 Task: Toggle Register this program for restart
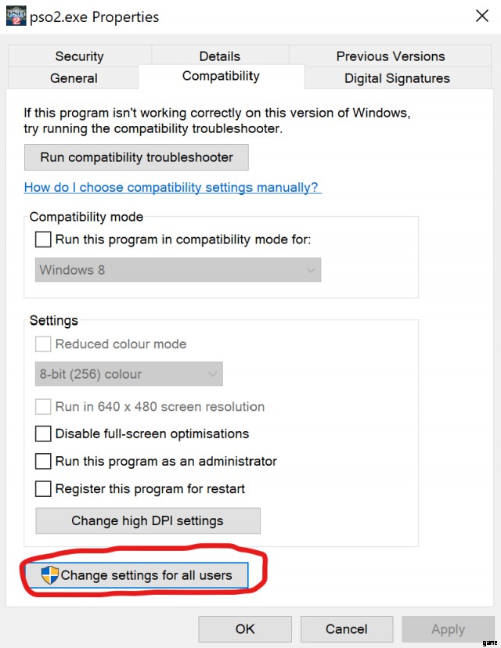pyautogui.click(x=43, y=489)
